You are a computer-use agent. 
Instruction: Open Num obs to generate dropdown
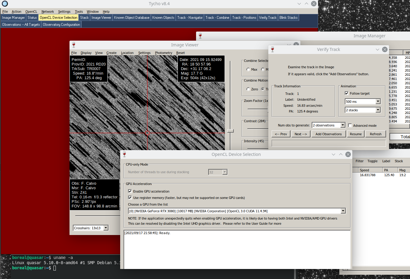(343, 125)
